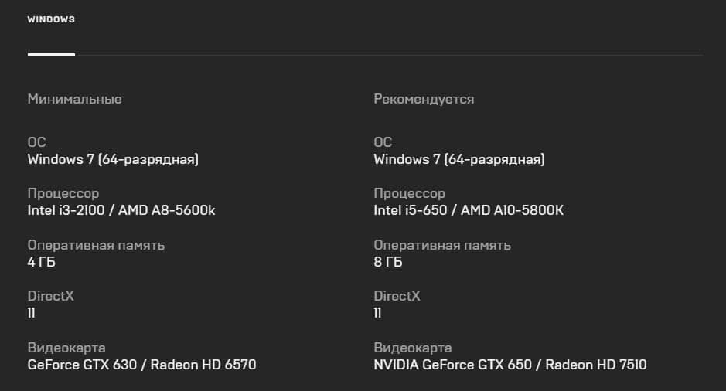Click Intel i3-2100 / AMD A8-5600k text
The height and width of the screenshot is (391, 726).
coord(121,210)
